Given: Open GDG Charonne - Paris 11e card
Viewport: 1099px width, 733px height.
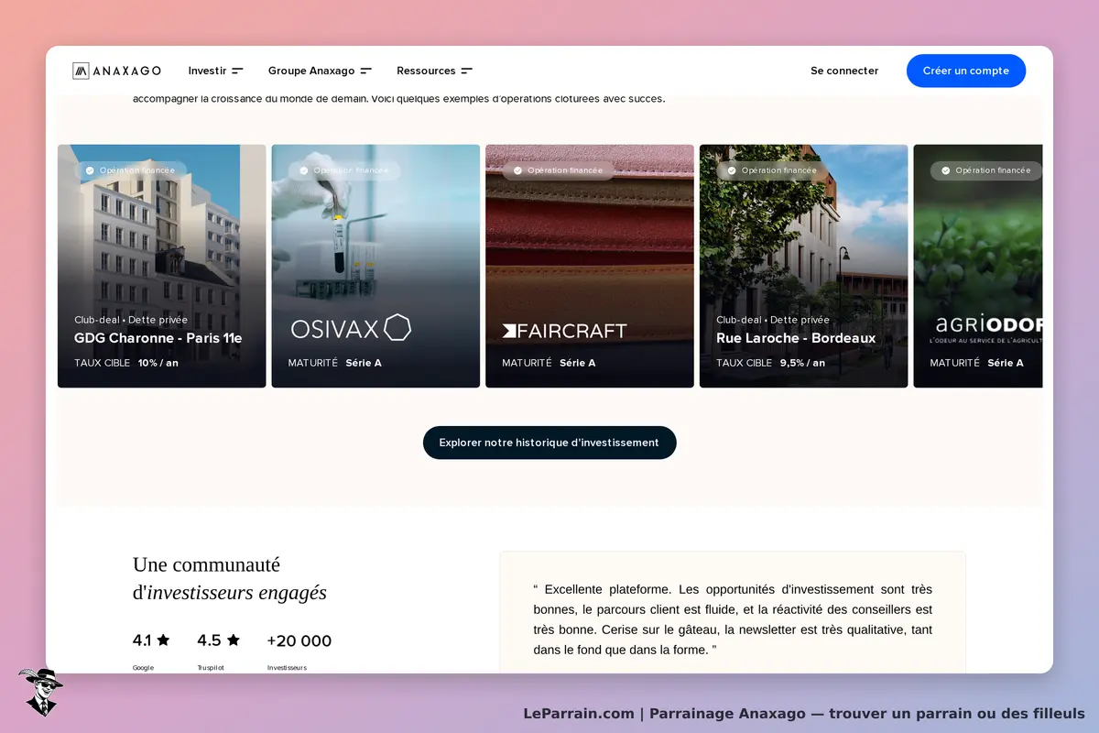Looking at the screenshot, I should click(x=162, y=266).
